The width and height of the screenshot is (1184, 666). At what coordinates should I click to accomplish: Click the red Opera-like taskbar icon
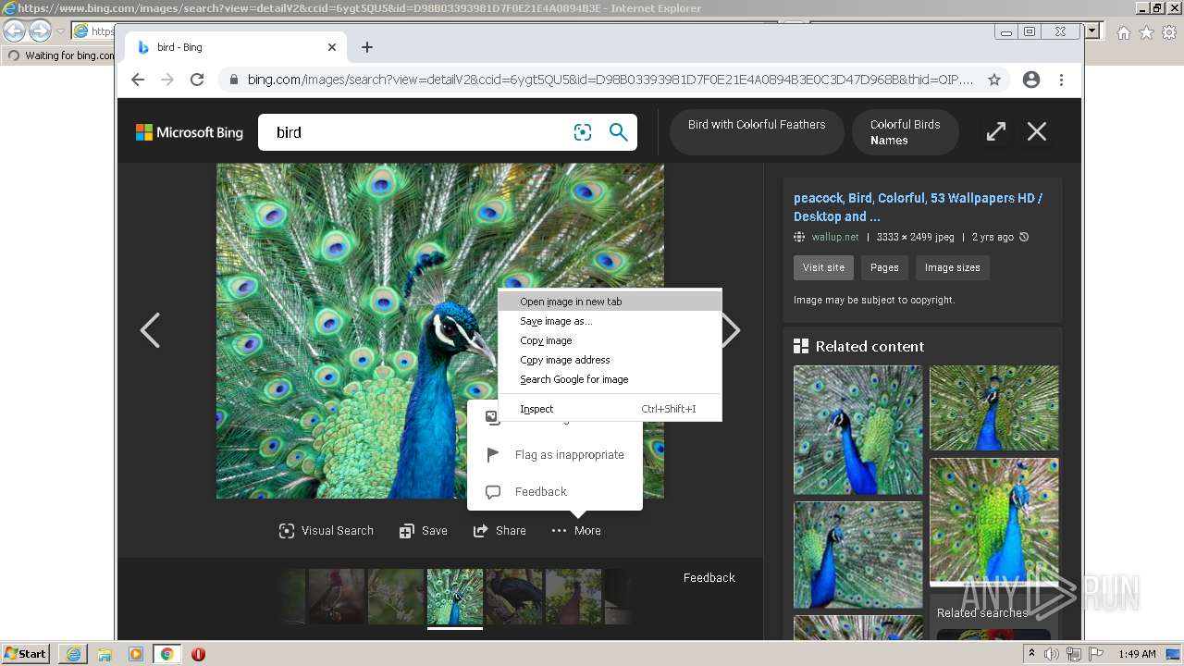click(198, 654)
